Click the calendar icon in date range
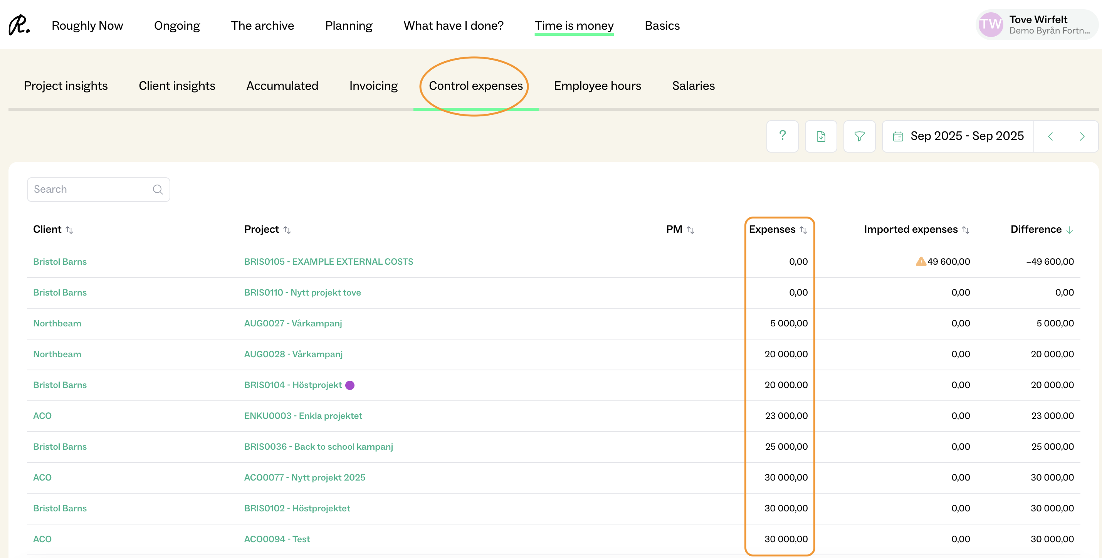 898,136
